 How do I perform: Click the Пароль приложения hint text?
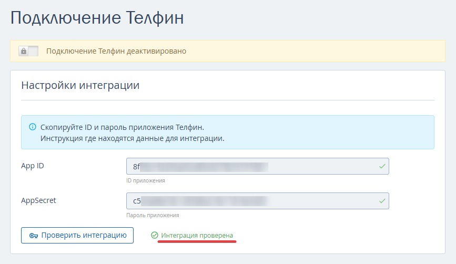click(x=153, y=215)
